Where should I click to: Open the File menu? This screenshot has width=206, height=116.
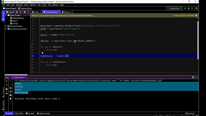click(4, 5)
